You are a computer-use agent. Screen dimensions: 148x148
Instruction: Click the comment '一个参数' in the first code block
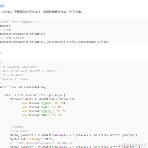5,30
